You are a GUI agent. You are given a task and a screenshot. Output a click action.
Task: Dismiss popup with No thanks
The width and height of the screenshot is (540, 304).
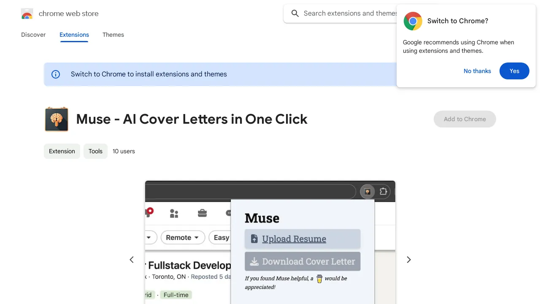click(x=477, y=71)
